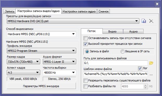The height and width of the screenshot is (96, 162).
Task: Enable Останавливать запись при отсутствии сигнала
Action: 86,38
